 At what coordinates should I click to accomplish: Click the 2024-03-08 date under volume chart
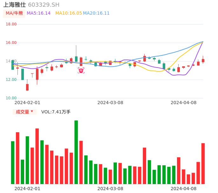tap(110, 189)
